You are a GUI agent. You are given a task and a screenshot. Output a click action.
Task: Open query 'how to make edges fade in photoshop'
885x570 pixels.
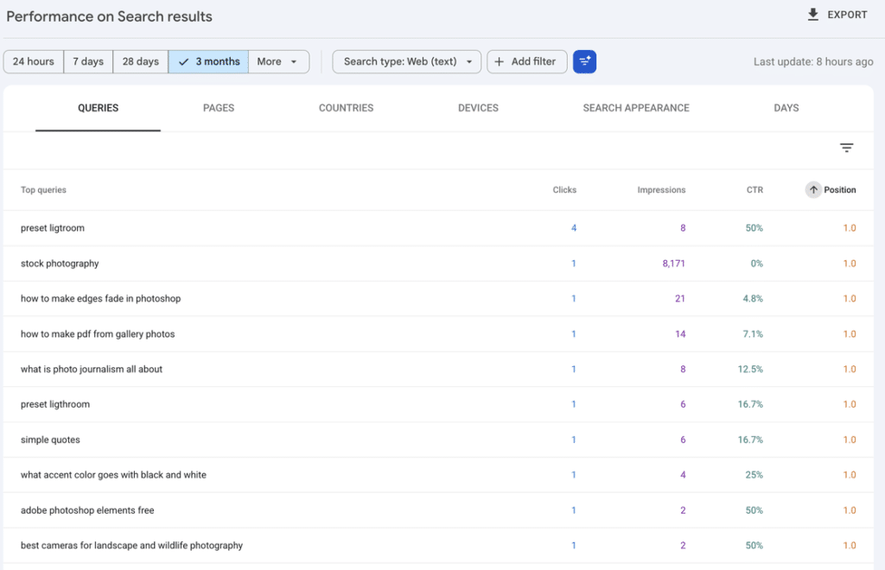pos(101,298)
